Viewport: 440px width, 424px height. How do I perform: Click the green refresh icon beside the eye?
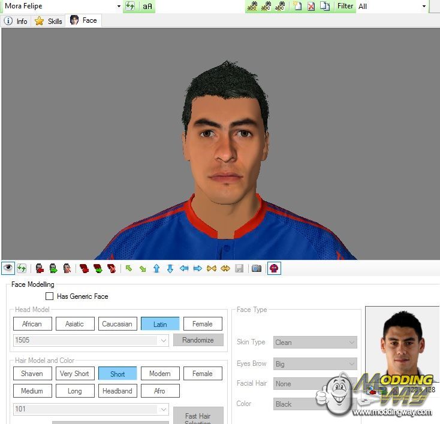(22, 268)
